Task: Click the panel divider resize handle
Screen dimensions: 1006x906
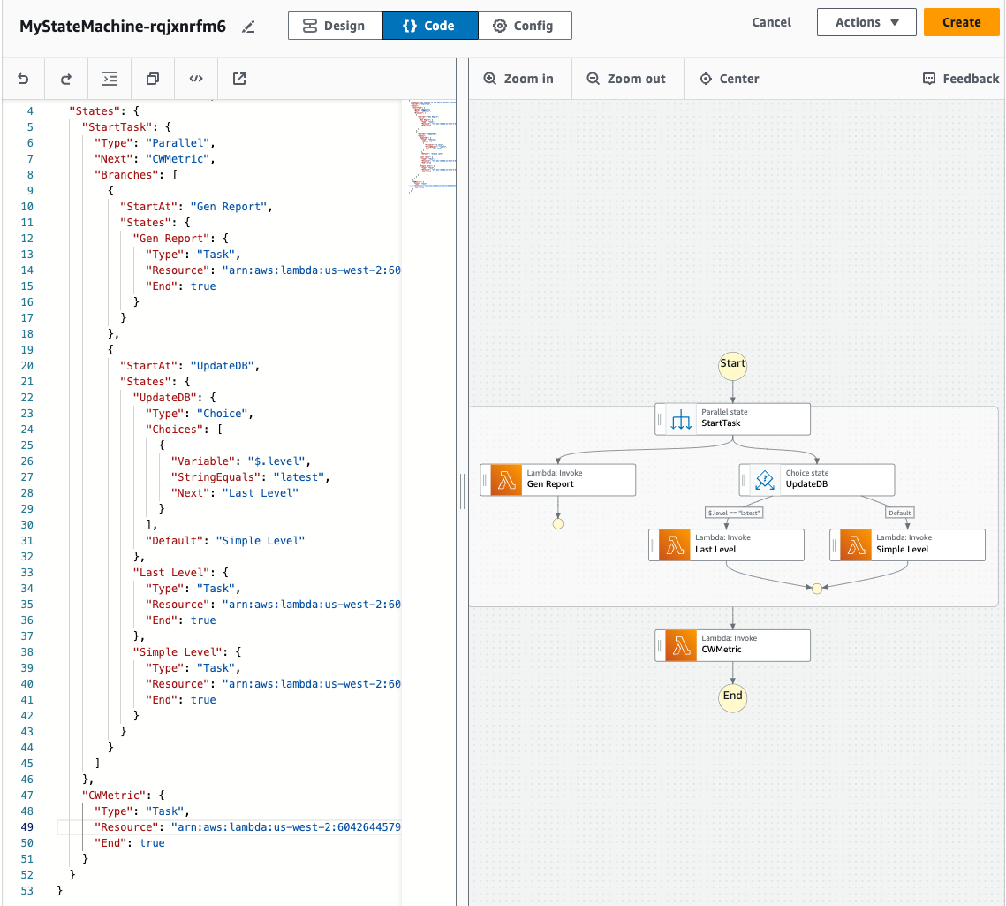Action: pyautogui.click(x=461, y=491)
